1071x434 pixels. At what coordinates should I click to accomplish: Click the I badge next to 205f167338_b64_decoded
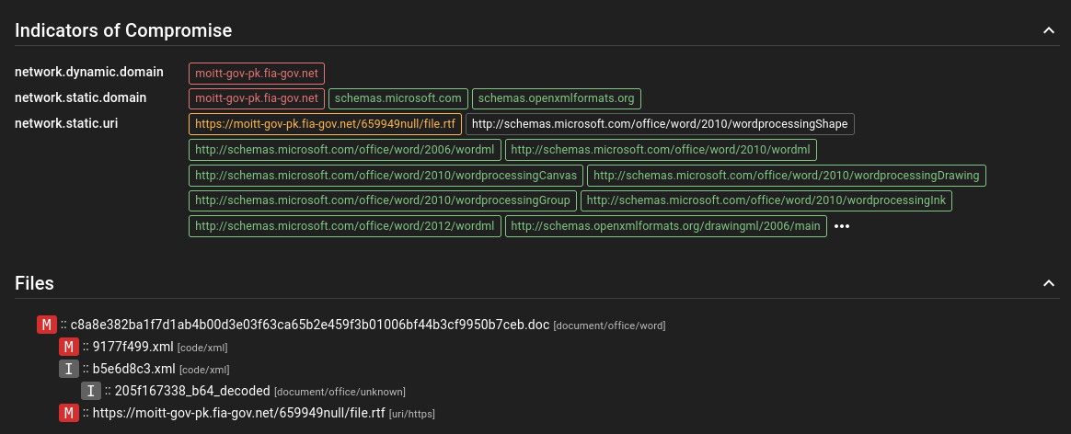click(x=91, y=391)
